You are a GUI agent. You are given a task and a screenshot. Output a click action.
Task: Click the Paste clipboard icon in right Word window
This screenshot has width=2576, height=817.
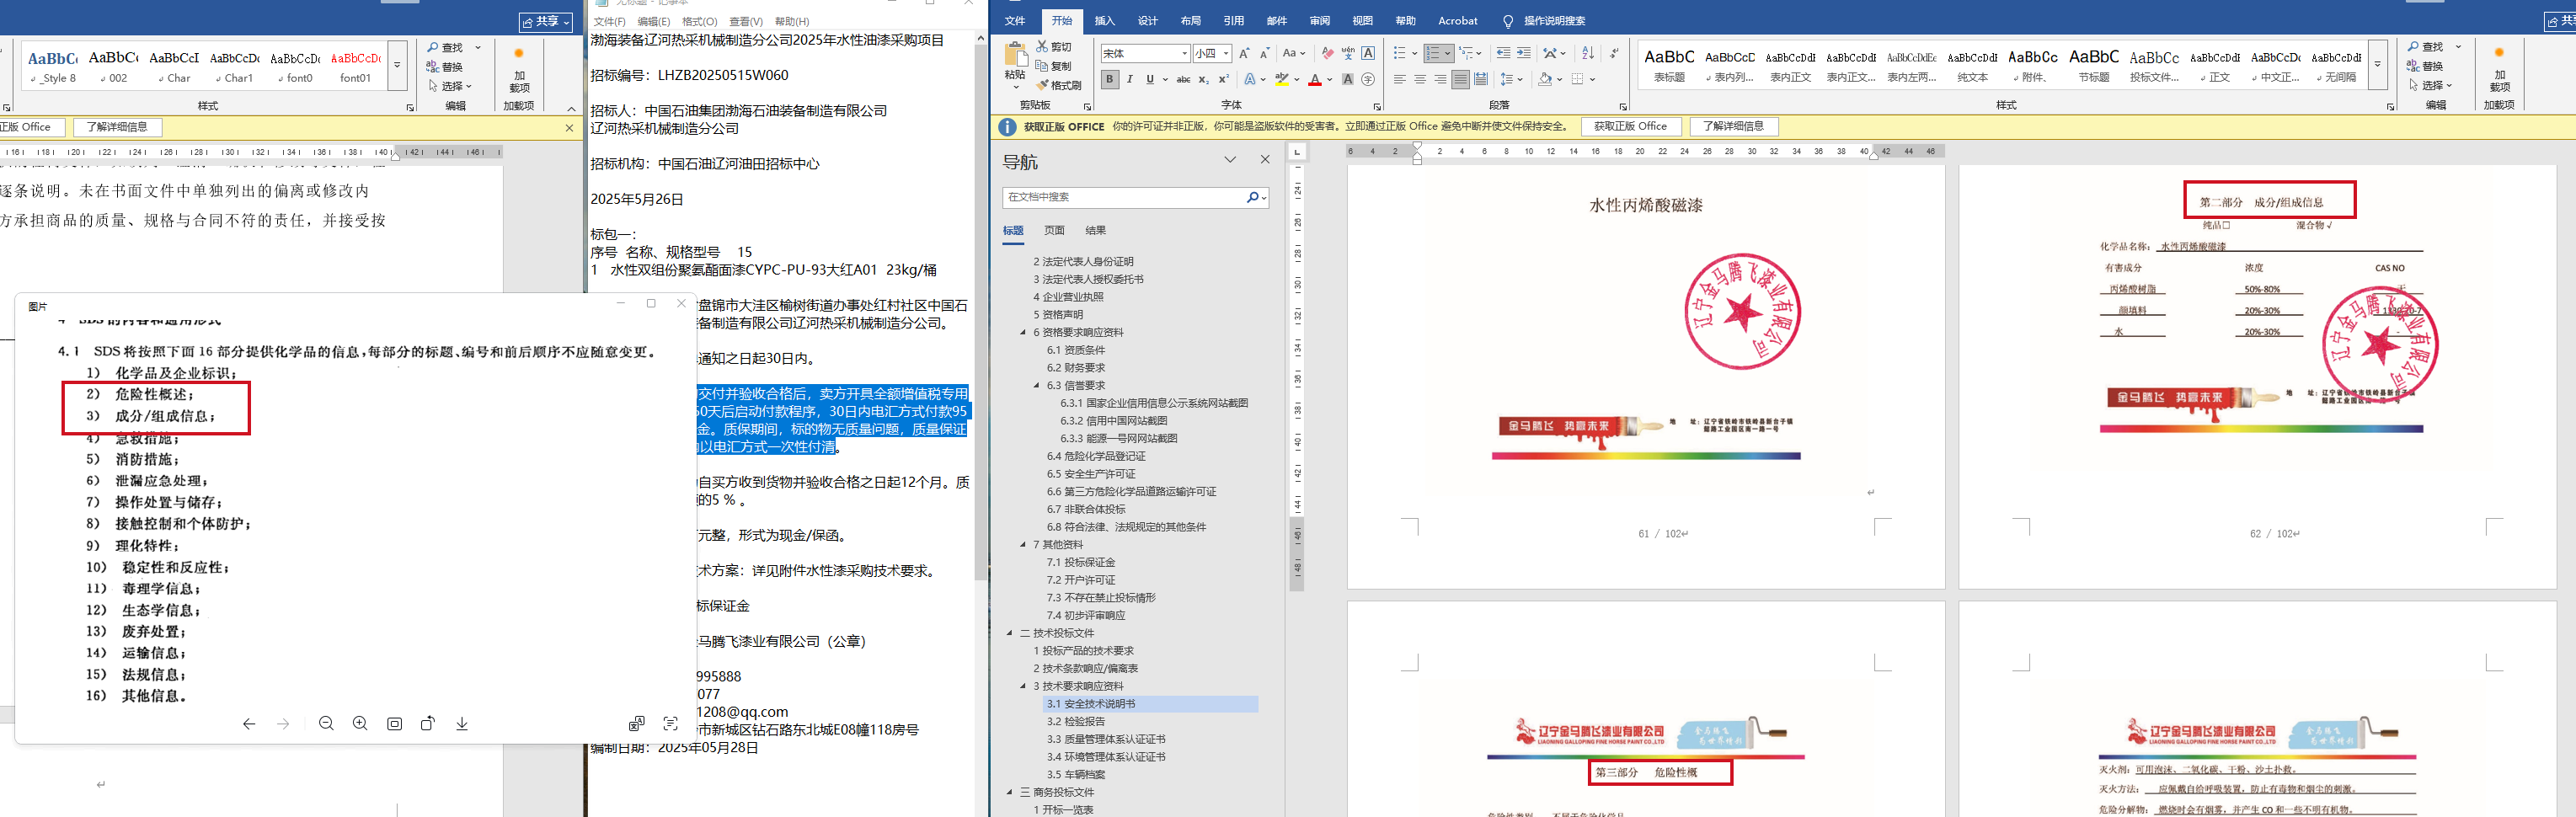click(x=1015, y=53)
